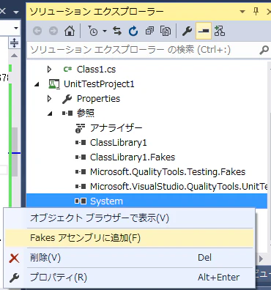Click the references icon beside 参照
This screenshot has height=290, width=271.
click(x=67, y=114)
